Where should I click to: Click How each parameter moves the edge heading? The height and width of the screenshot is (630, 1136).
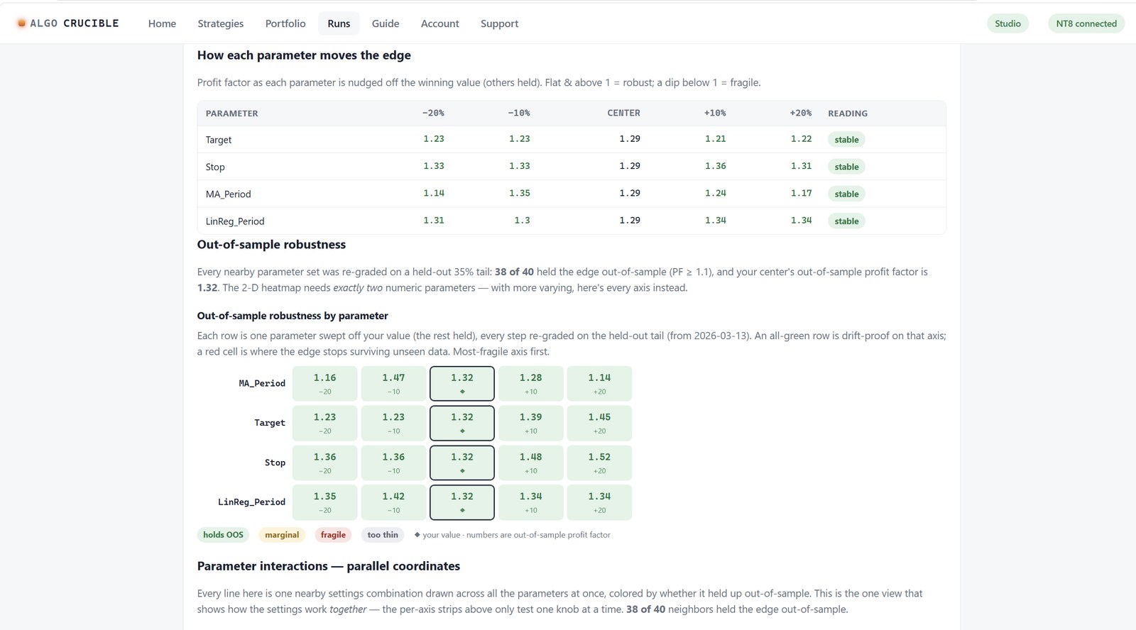click(304, 55)
